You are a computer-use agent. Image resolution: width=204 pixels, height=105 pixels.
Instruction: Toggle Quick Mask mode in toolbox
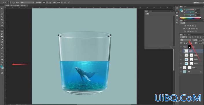click(x=2, y=70)
